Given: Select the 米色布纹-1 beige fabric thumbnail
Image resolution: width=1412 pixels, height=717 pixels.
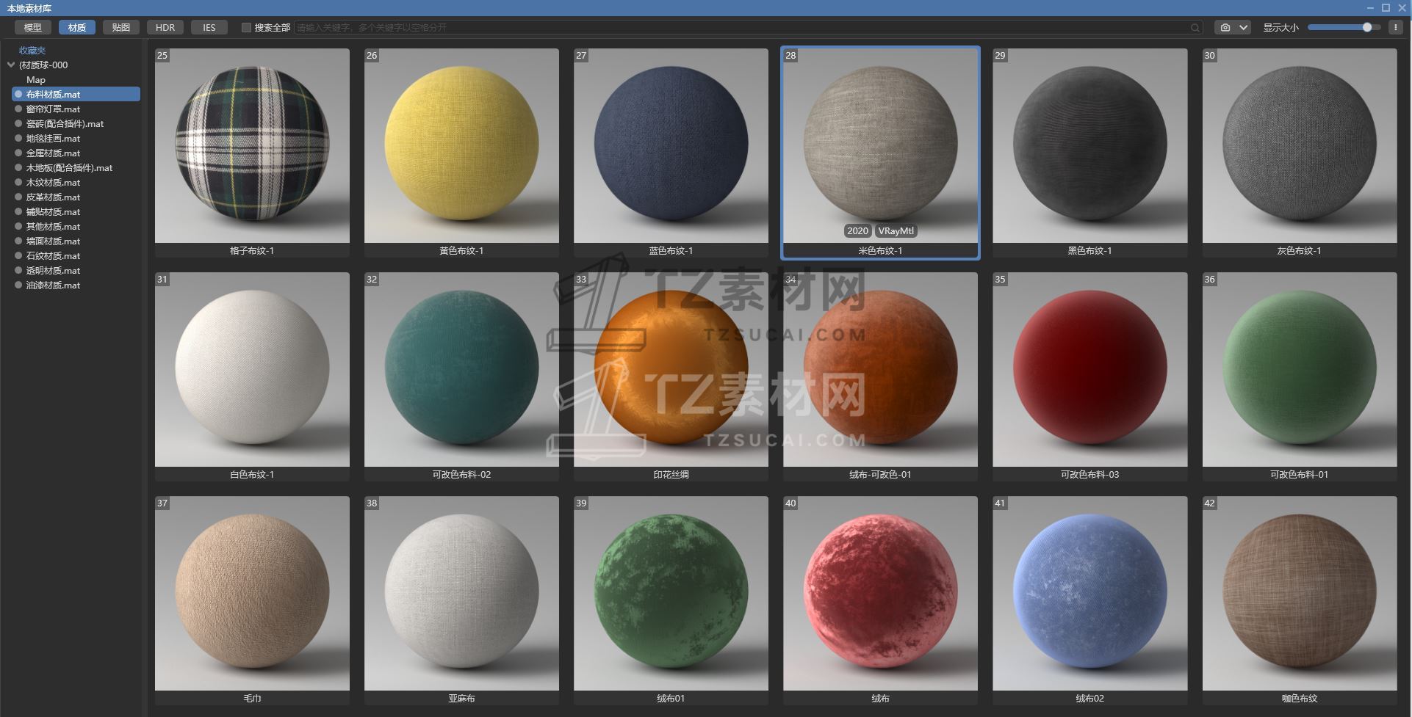Looking at the screenshot, I should coord(880,145).
